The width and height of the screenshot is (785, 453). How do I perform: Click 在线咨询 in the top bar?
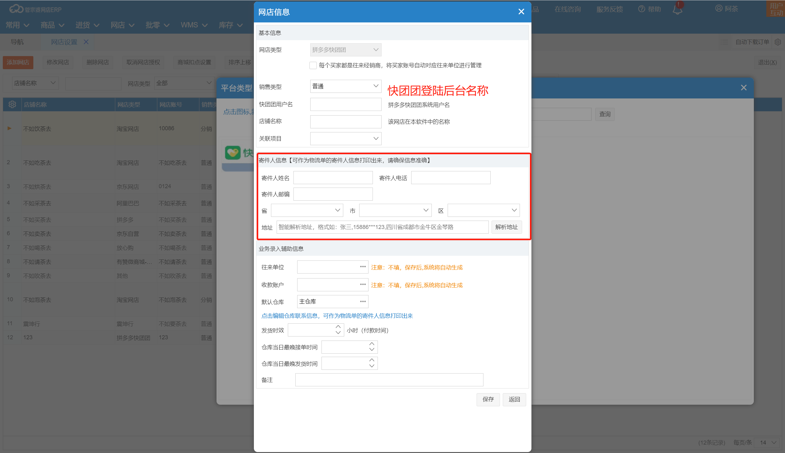point(568,9)
